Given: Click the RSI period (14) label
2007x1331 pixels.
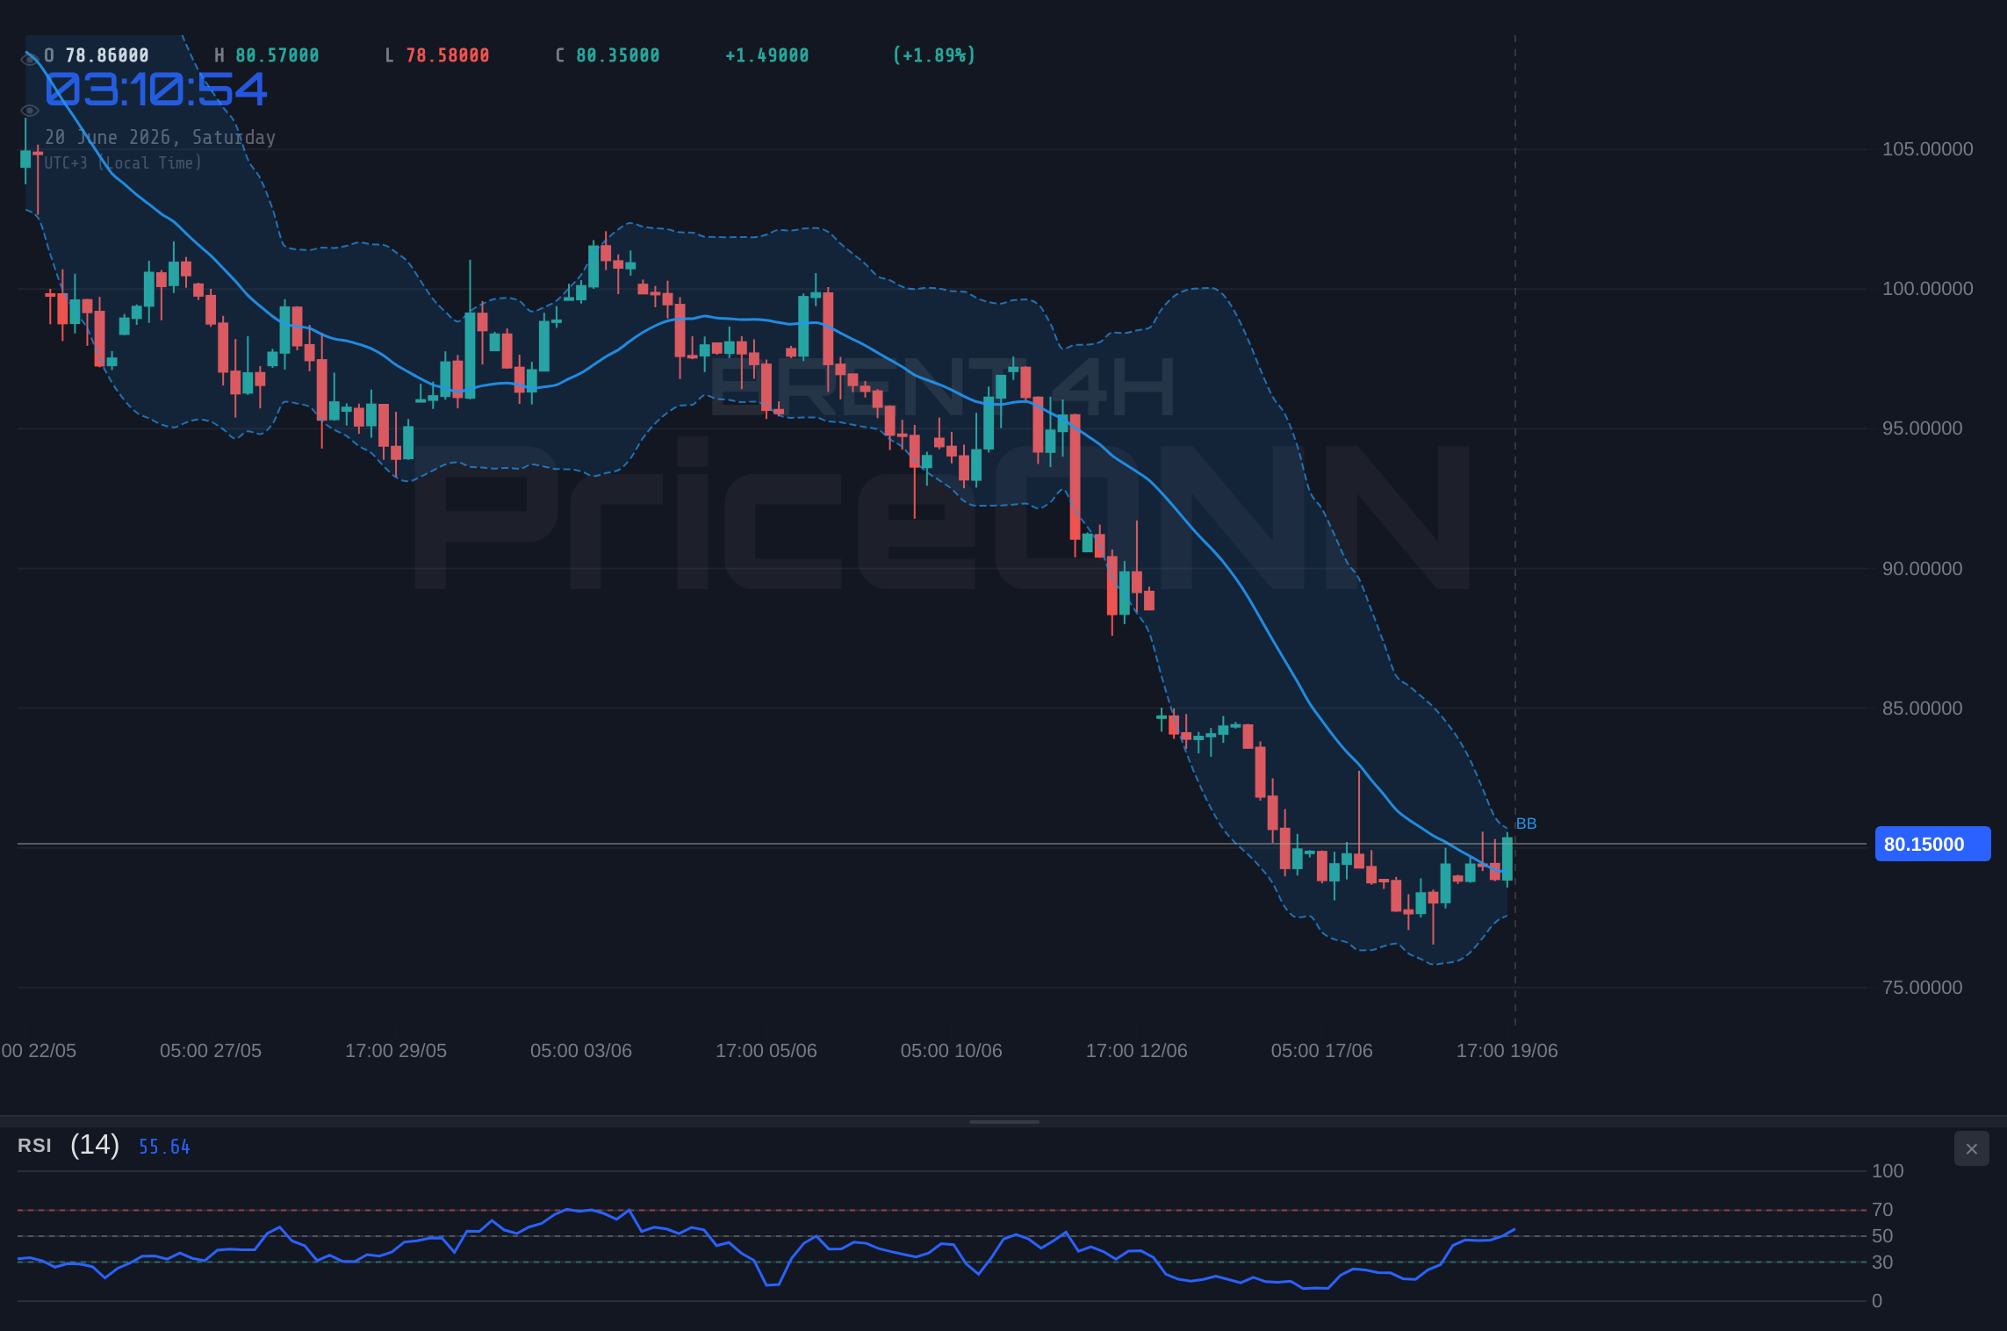Looking at the screenshot, I should coord(95,1145).
